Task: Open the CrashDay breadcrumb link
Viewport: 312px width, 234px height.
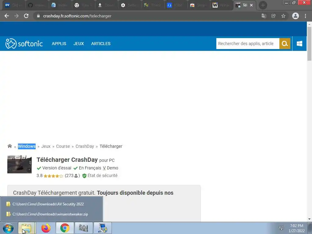Action: click(x=85, y=146)
